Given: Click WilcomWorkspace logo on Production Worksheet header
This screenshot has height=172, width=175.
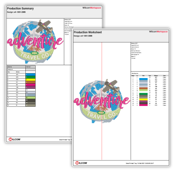Looking at the screenshot, I should pos(158,31).
